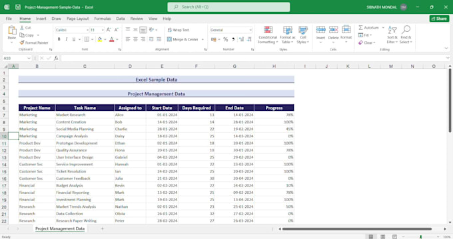Adjust the zoom slider in the status bar
Screen dimensions: 453x239
(420, 237)
